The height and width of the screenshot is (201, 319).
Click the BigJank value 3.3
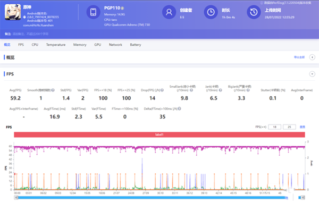tap(241, 98)
